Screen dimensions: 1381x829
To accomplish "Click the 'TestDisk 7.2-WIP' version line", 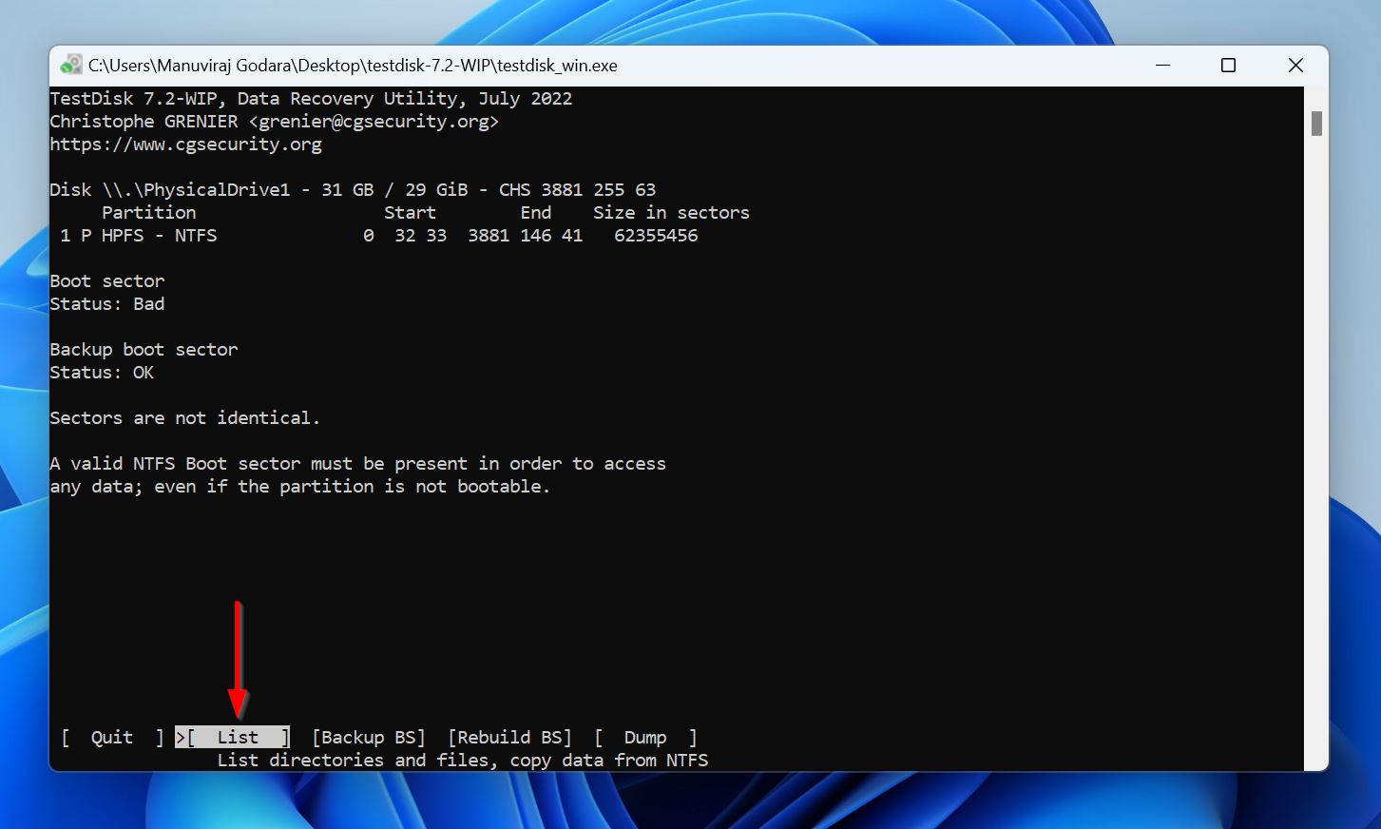I will click(311, 99).
